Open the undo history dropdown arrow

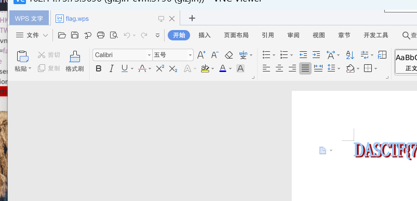tap(134, 36)
